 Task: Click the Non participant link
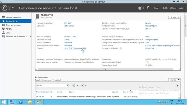click(x=151, y=40)
